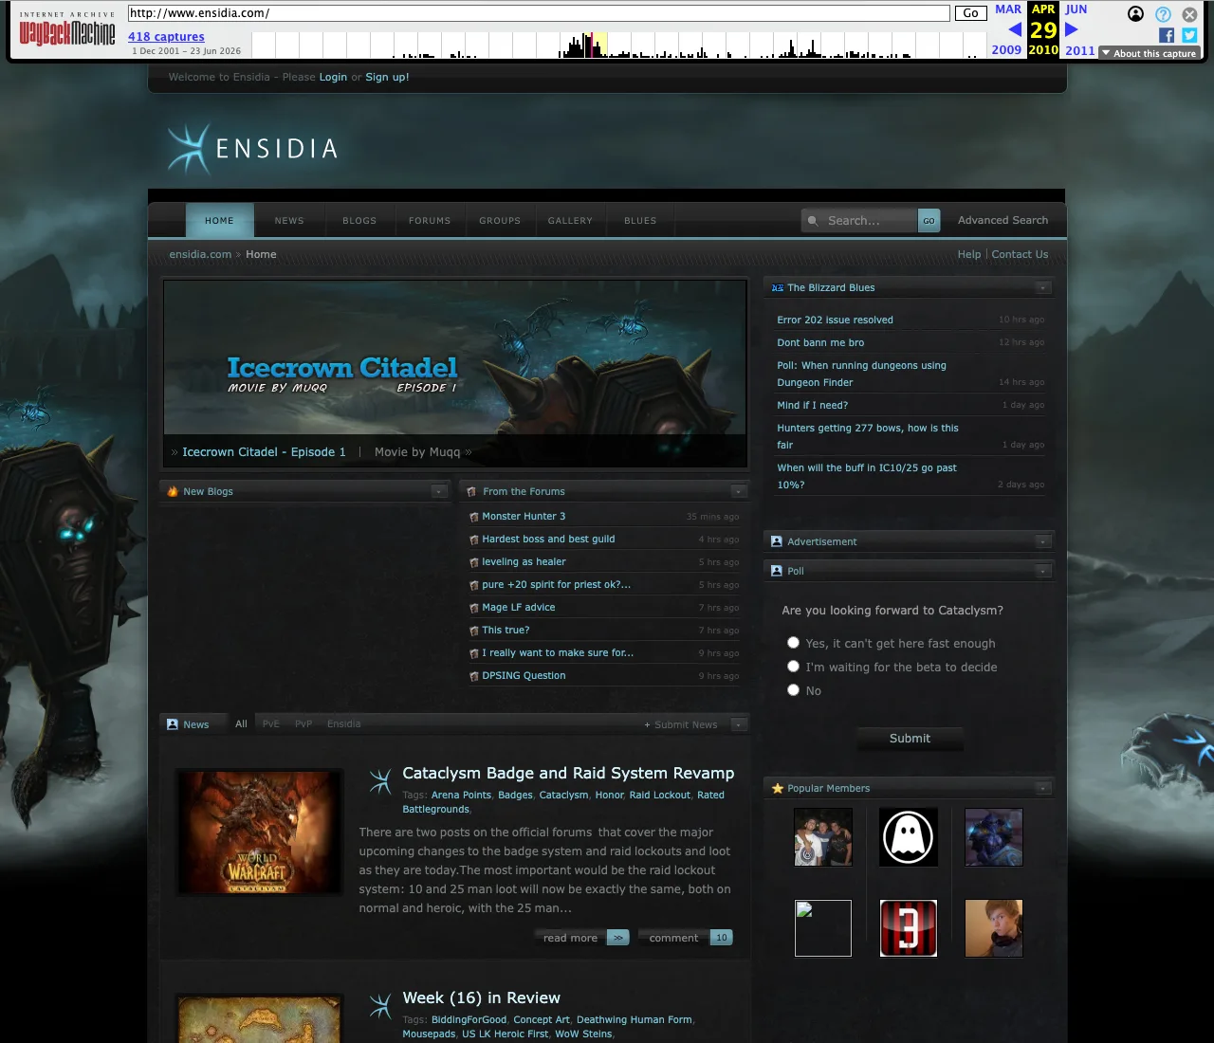This screenshot has height=1043, width=1214.
Task: Click Monster Hunter 3 thread icon
Action: point(474,517)
